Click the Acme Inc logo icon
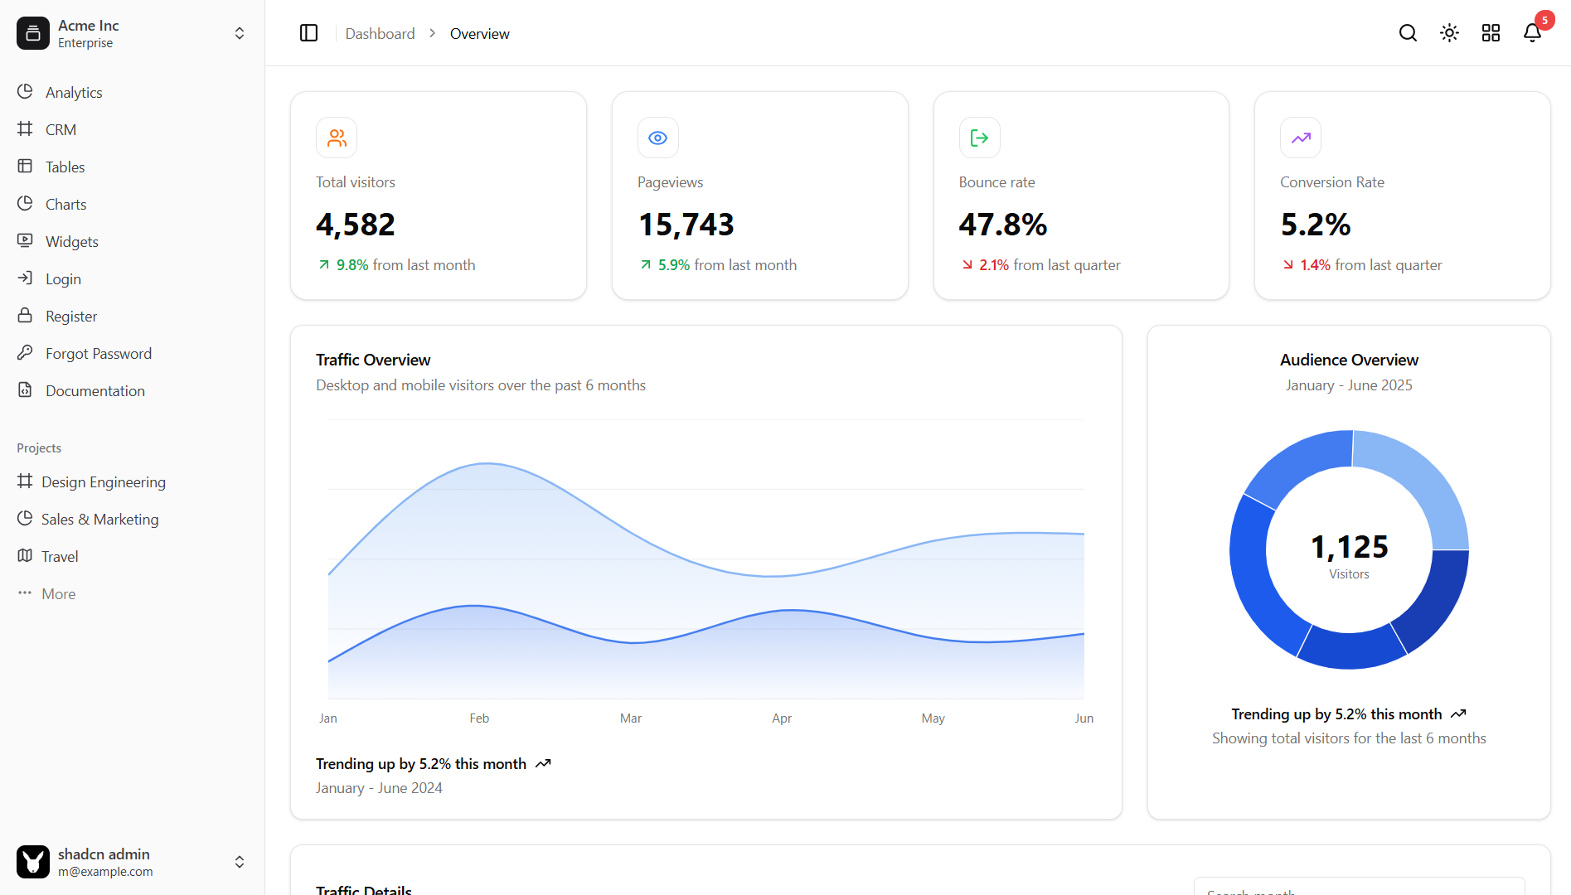Screen dimensions: 1571x895 33,33
